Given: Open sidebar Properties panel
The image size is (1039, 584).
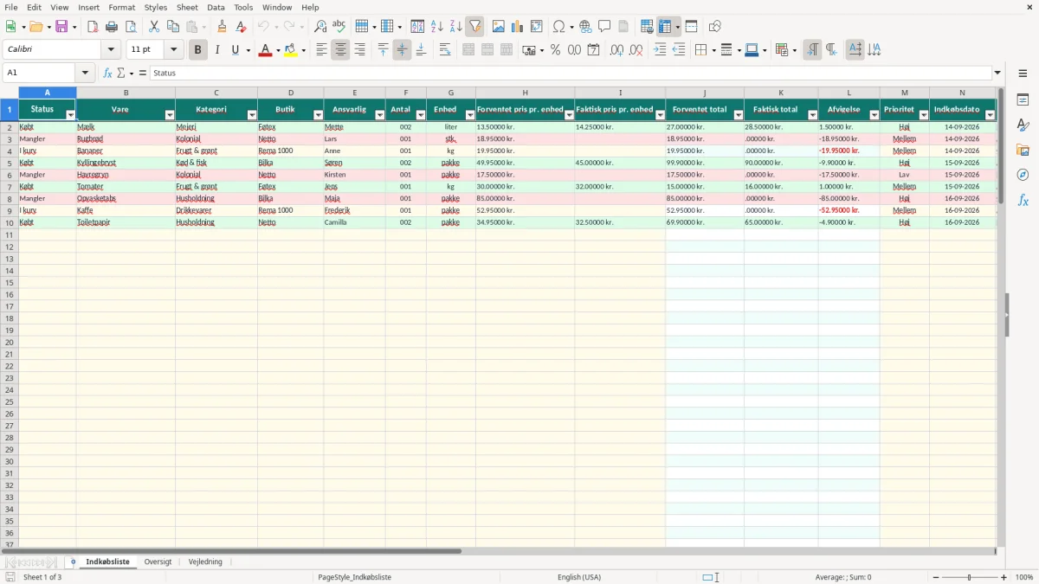Looking at the screenshot, I should click(x=1023, y=100).
